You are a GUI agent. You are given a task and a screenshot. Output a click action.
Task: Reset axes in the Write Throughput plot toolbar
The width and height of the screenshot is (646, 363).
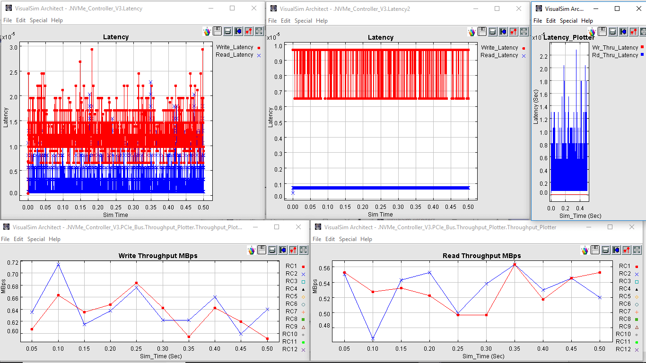283,250
